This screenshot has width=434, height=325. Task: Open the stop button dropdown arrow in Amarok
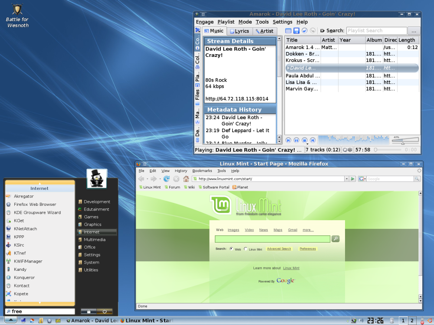point(308,144)
